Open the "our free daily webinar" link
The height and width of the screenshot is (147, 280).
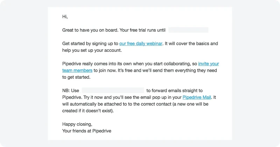(x=141, y=44)
